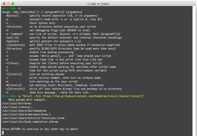Click the blue arrow before 'This script will install'
This screenshot has width=197, height=136.
pyautogui.click(x=4, y=100)
